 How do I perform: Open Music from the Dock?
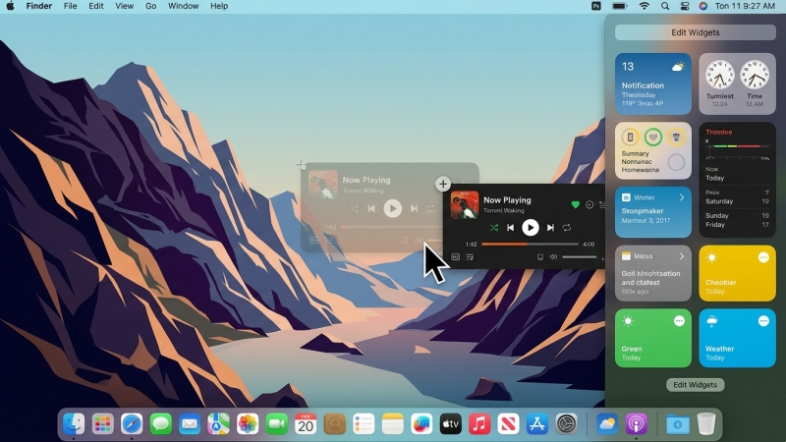[479, 424]
